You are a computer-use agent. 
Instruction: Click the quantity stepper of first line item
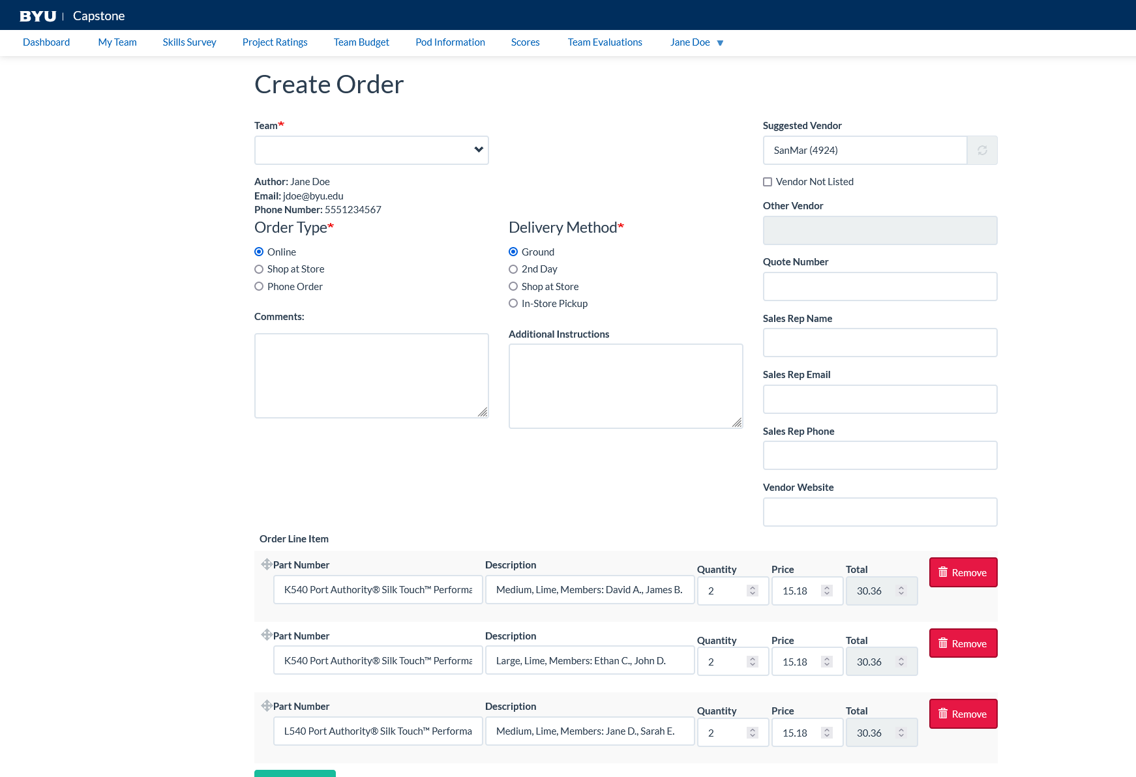(753, 591)
